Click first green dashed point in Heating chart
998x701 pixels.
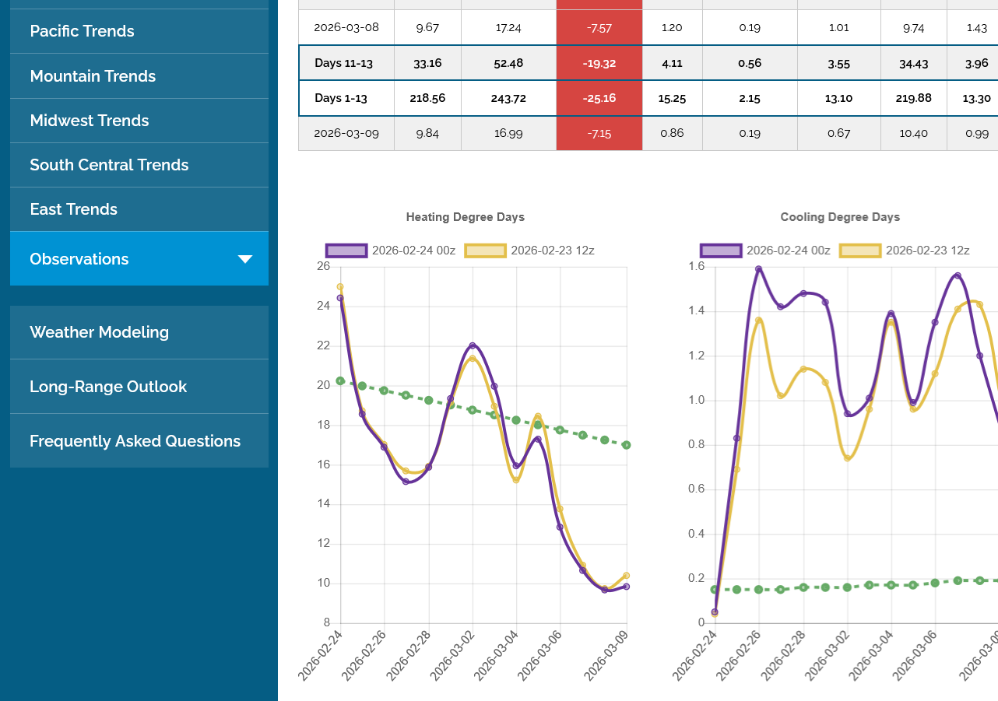click(340, 381)
